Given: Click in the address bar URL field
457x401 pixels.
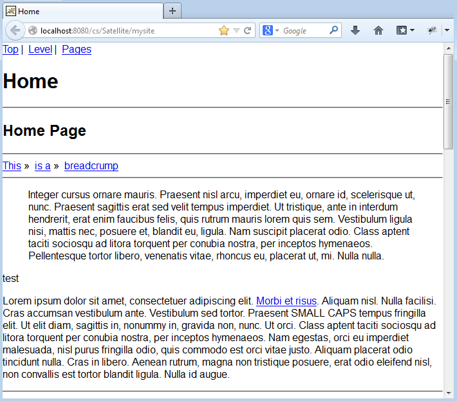Looking at the screenshot, I should [x=122, y=30].
